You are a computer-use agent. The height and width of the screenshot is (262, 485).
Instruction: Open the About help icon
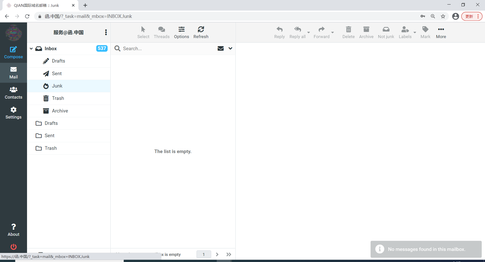point(13,230)
